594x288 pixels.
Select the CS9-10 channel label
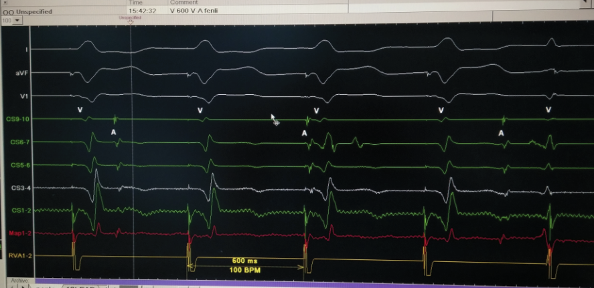17,119
